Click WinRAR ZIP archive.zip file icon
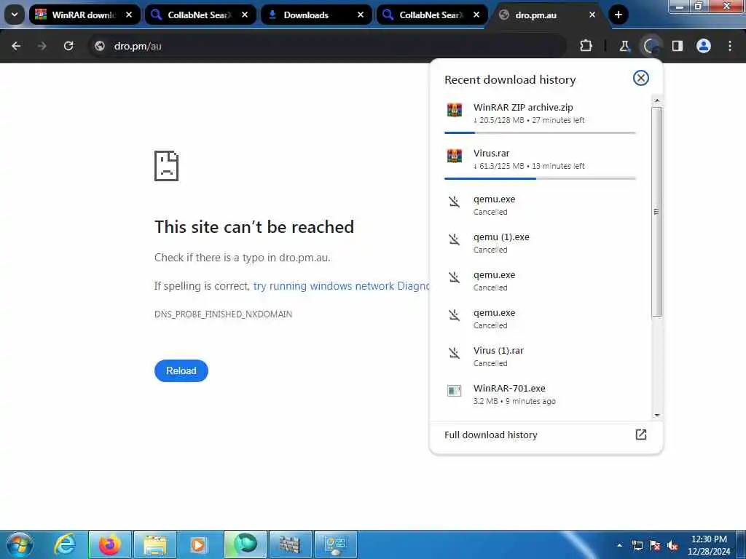This screenshot has width=746, height=559. pos(455,111)
